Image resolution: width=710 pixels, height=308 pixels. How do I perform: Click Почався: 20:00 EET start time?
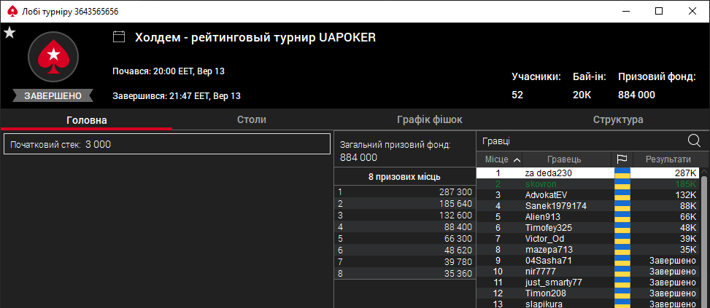169,71
